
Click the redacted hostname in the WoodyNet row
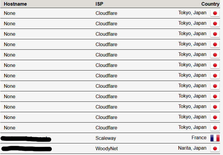point(26,148)
